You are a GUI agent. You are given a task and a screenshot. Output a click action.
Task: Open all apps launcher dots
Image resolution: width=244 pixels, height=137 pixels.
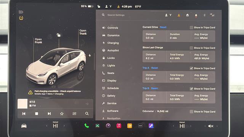pyautogui.click(x=140, y=126)
